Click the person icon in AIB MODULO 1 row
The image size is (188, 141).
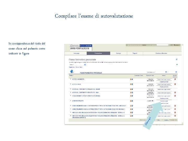pos(131,113)
